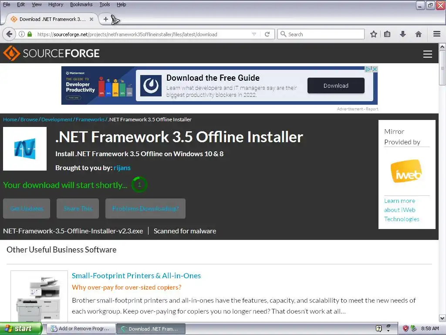Follow the Browse breadcrumb link
Viewport: 446px width, 335px height.
(x=29, y=120)
